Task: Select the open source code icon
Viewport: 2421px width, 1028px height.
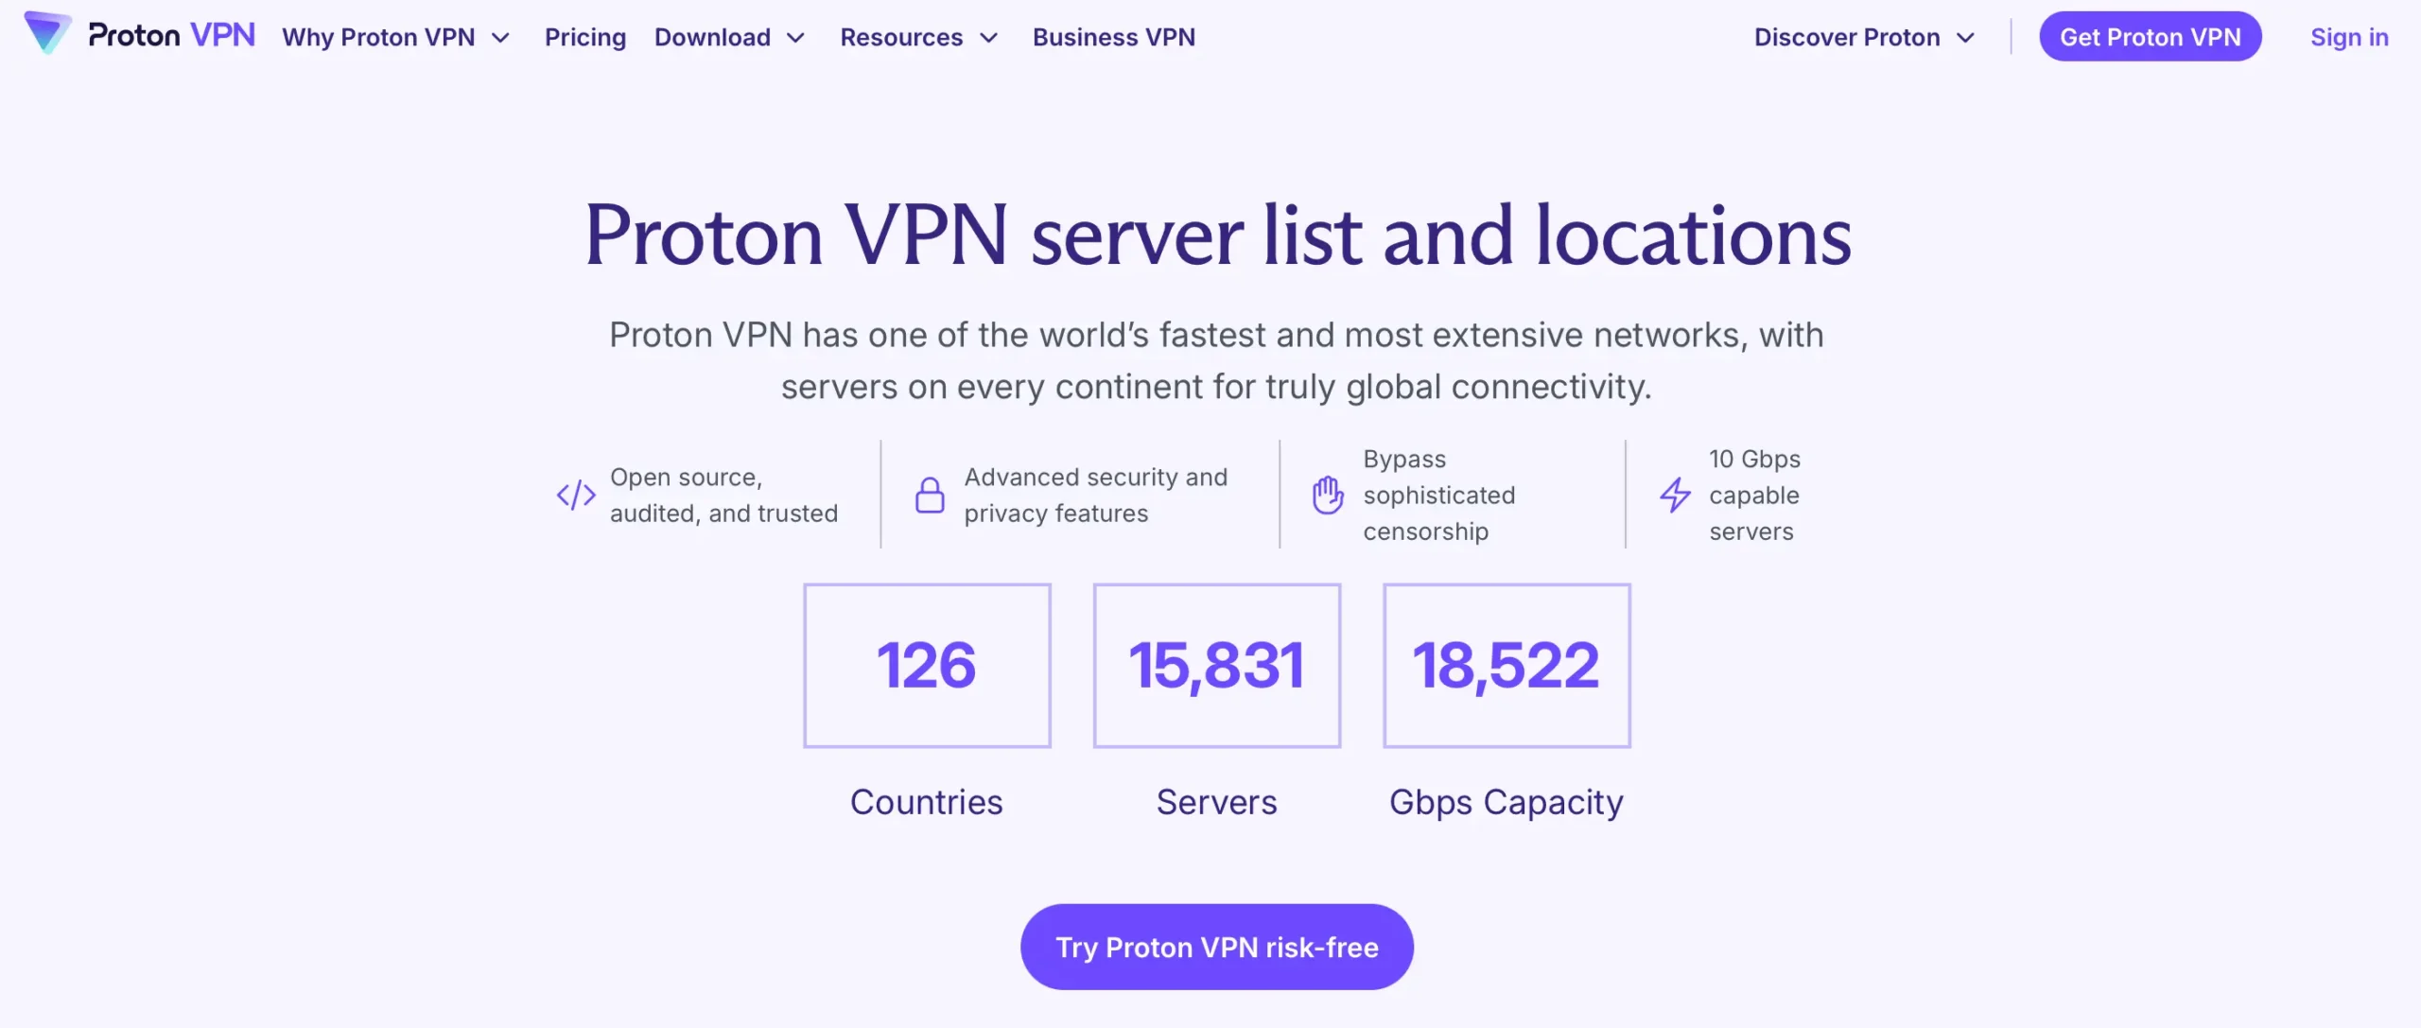Action: 575,494
